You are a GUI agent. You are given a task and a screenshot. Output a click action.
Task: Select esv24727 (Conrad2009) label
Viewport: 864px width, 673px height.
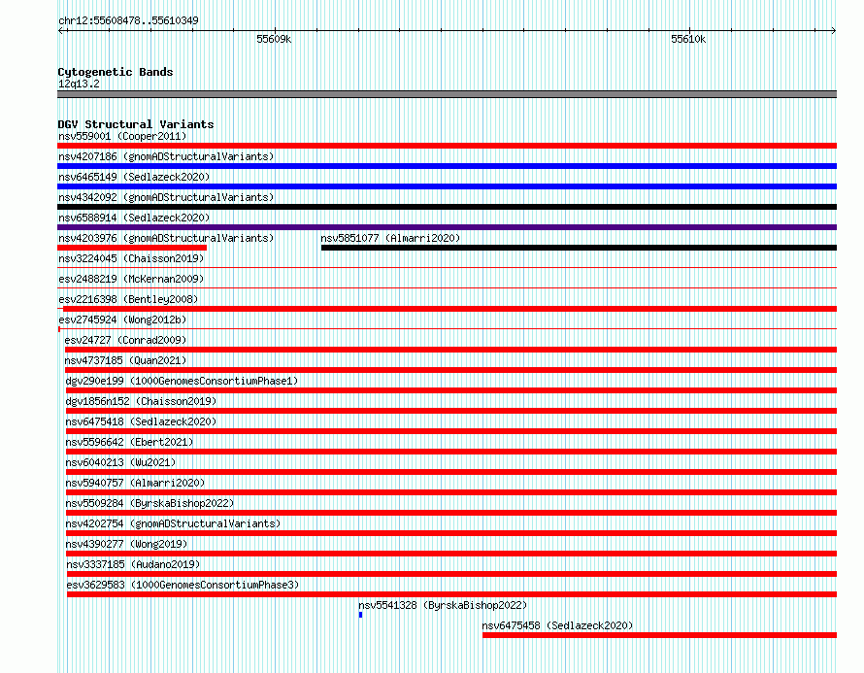[x=125, y=340]
